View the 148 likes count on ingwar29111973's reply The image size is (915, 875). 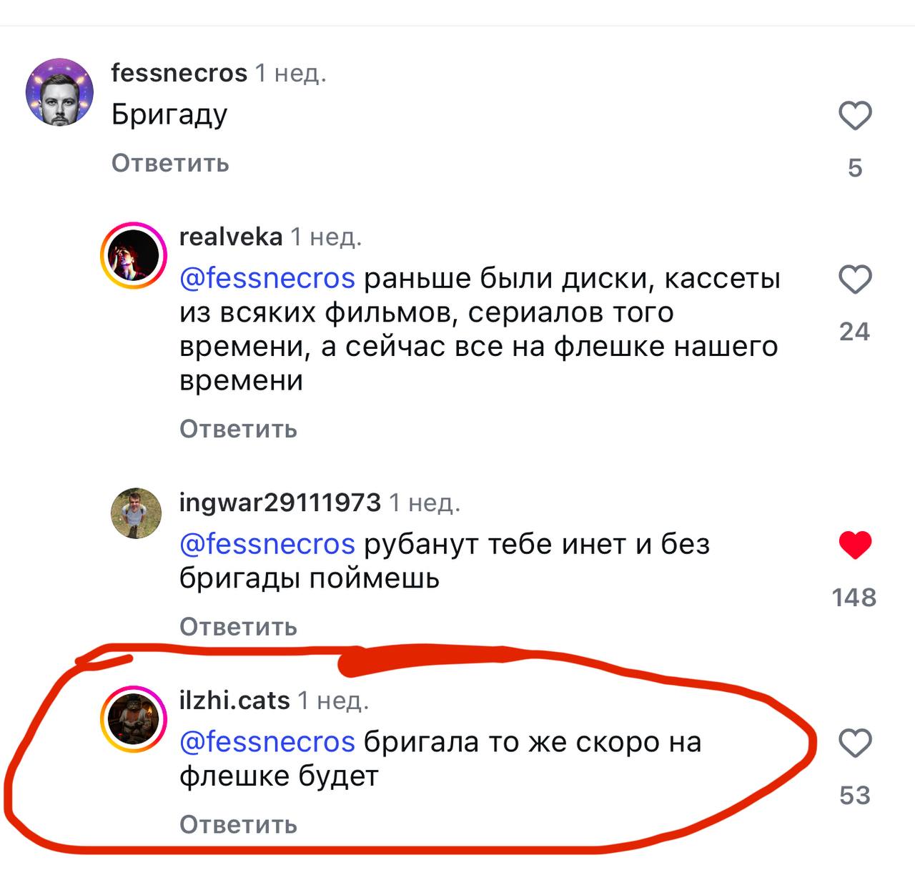pyautogui.click(x=854, y=598)
